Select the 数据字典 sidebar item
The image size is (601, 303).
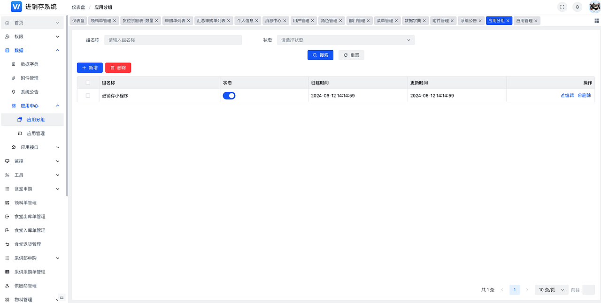31,64
